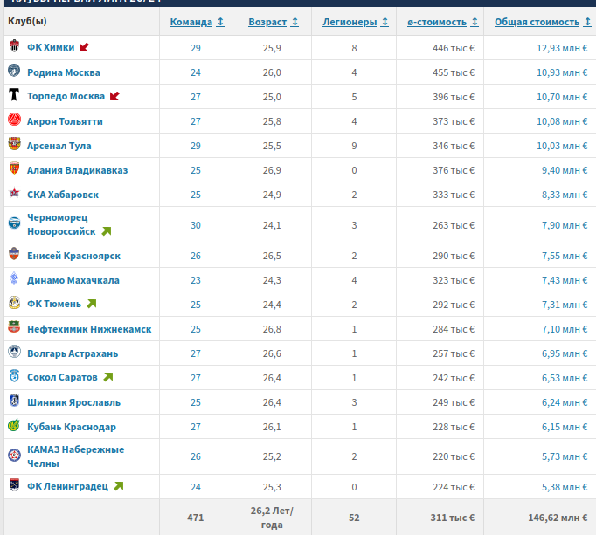Click the Сокол Саратов club crest
This screenshot has width=596, height=535.
pyautogui.click(x=15, y=375)
